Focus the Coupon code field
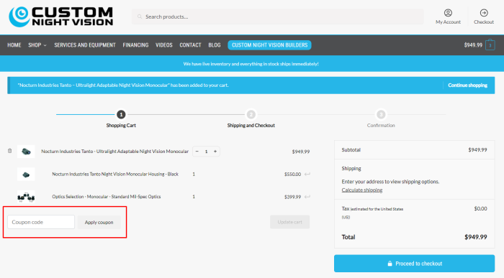This screenshot has width=504, height=278. 41,222
